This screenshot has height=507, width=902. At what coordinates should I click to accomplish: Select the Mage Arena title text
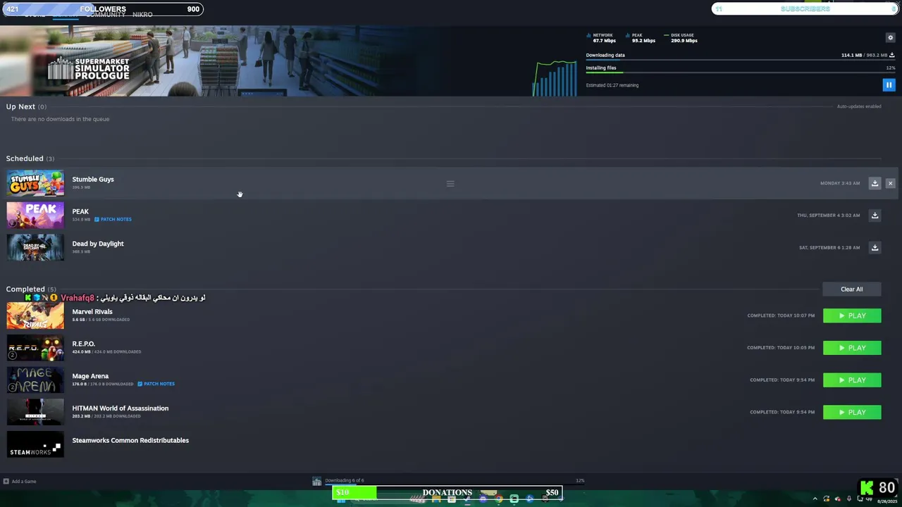[x=90, y=376]
